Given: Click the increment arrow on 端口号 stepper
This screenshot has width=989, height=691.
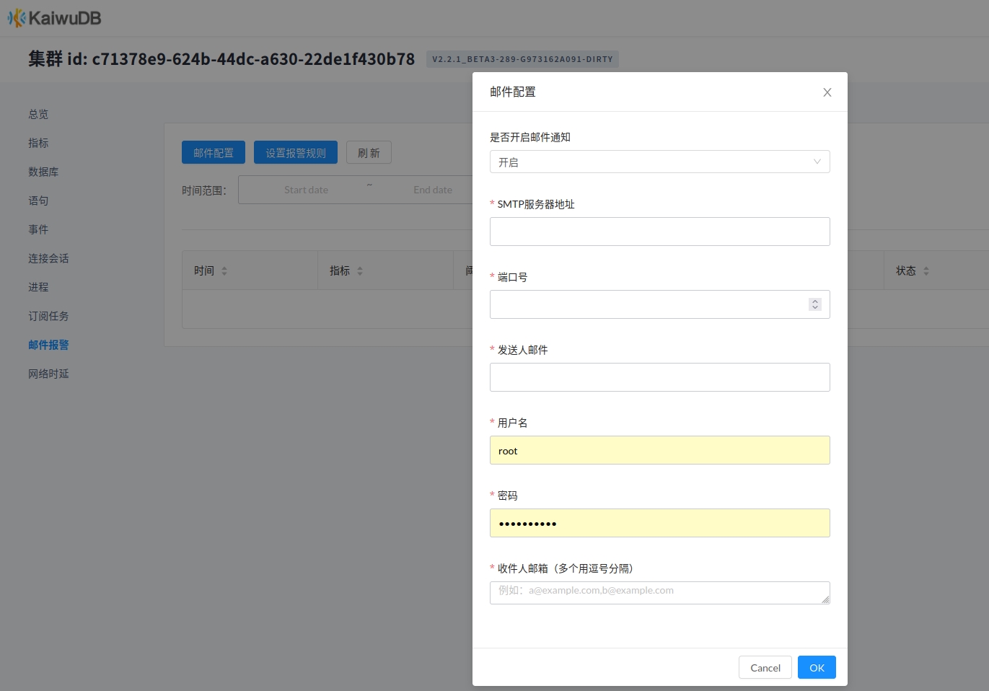Looking at the screenshot, I should [815, 301].
